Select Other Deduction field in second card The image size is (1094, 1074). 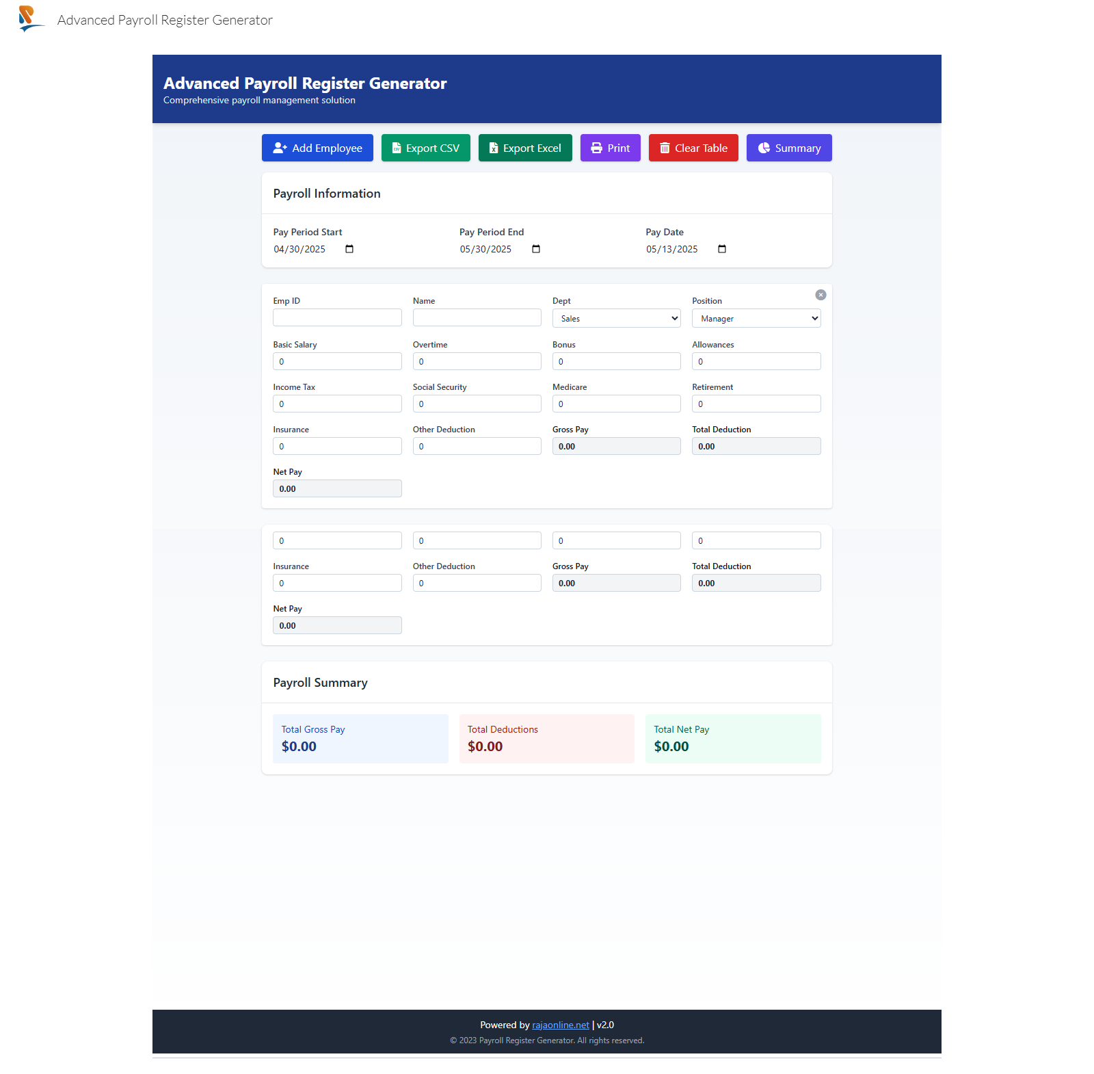click(477, 583)
